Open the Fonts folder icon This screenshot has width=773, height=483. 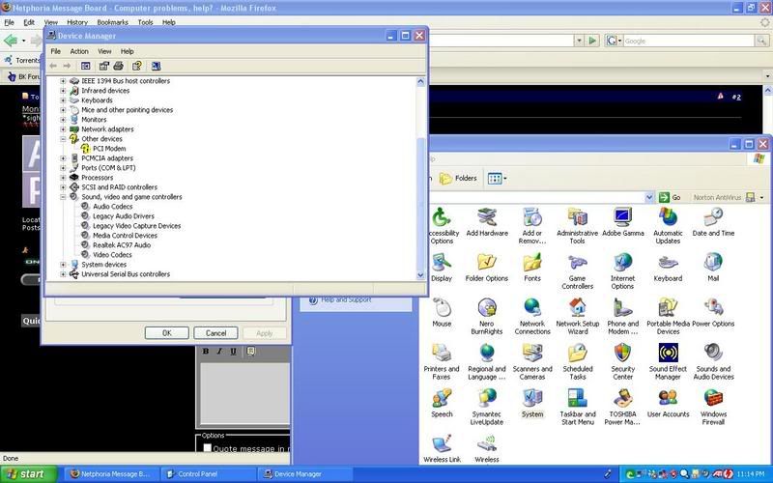click(x=532, y=268)
